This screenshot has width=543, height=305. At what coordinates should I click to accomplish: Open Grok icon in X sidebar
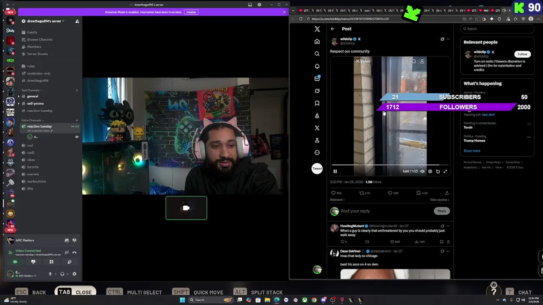click(x=317, y=91)
